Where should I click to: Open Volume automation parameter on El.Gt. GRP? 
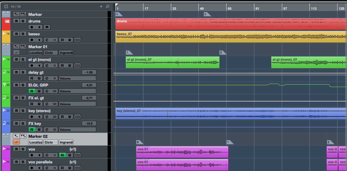(x=77, y=91)
